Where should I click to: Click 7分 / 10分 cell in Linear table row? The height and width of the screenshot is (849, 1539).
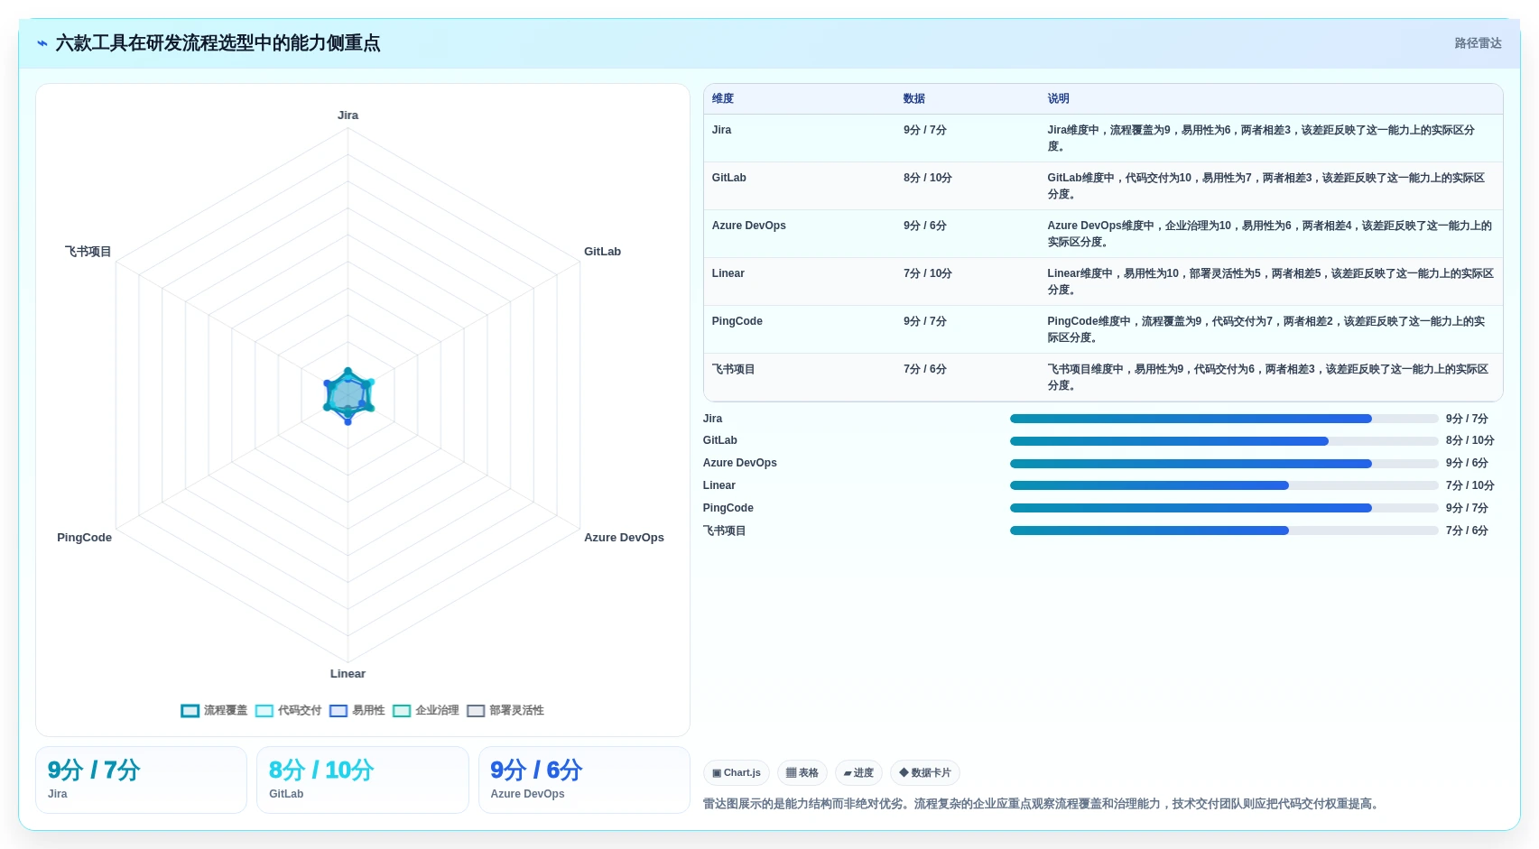[927, 273]
